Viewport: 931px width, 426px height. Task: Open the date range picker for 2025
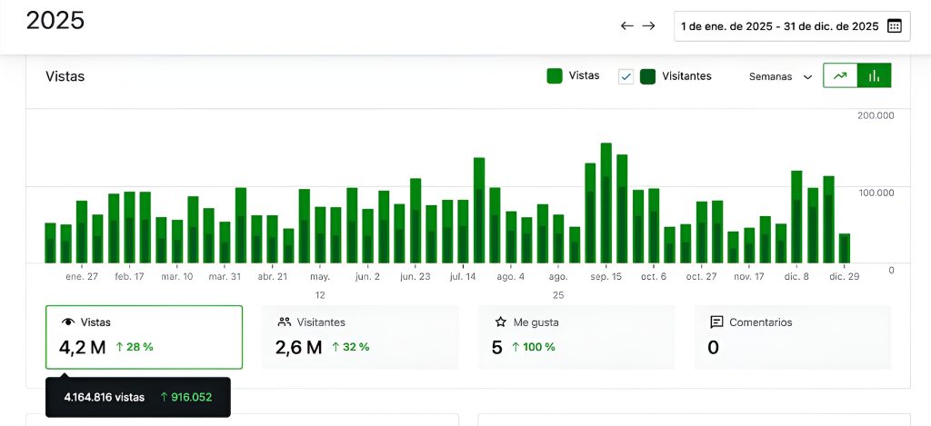click(x=780, y=26)
